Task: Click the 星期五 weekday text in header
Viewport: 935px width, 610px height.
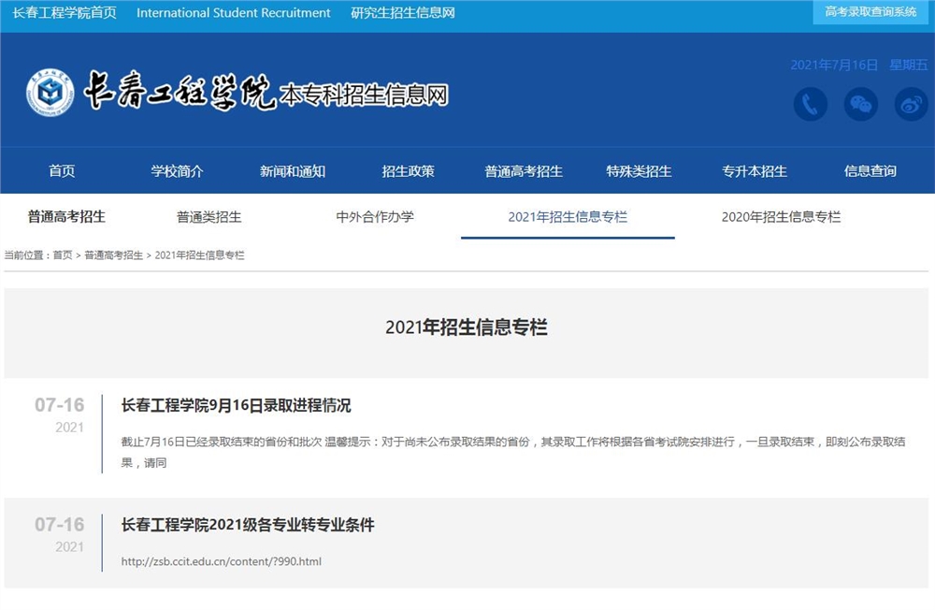Action: (x=909, y=65)
